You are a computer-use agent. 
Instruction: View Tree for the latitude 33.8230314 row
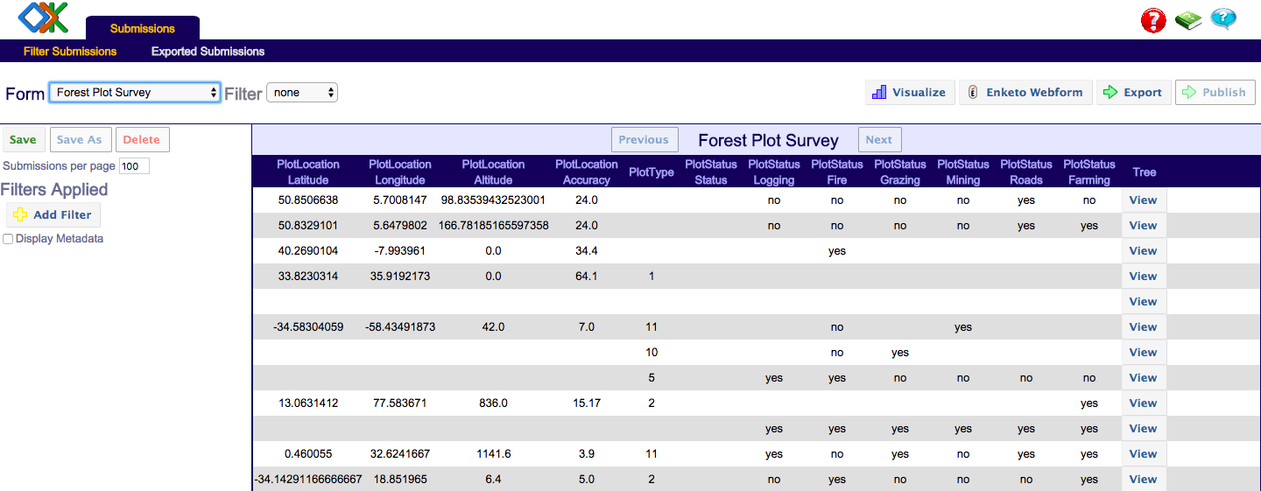click(x=1144, y=276)
